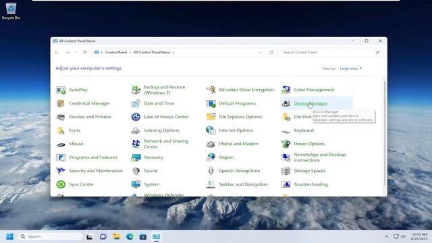Open Devices and Printers icon
The width and height of the screenshot is (432, 243).
point(61,117)
